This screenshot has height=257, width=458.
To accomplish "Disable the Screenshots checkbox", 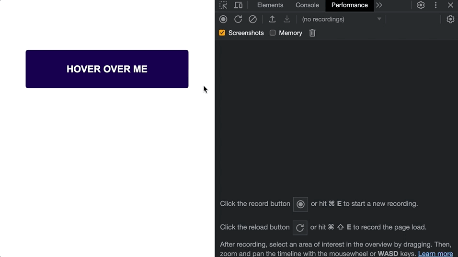I will [222, 33].
